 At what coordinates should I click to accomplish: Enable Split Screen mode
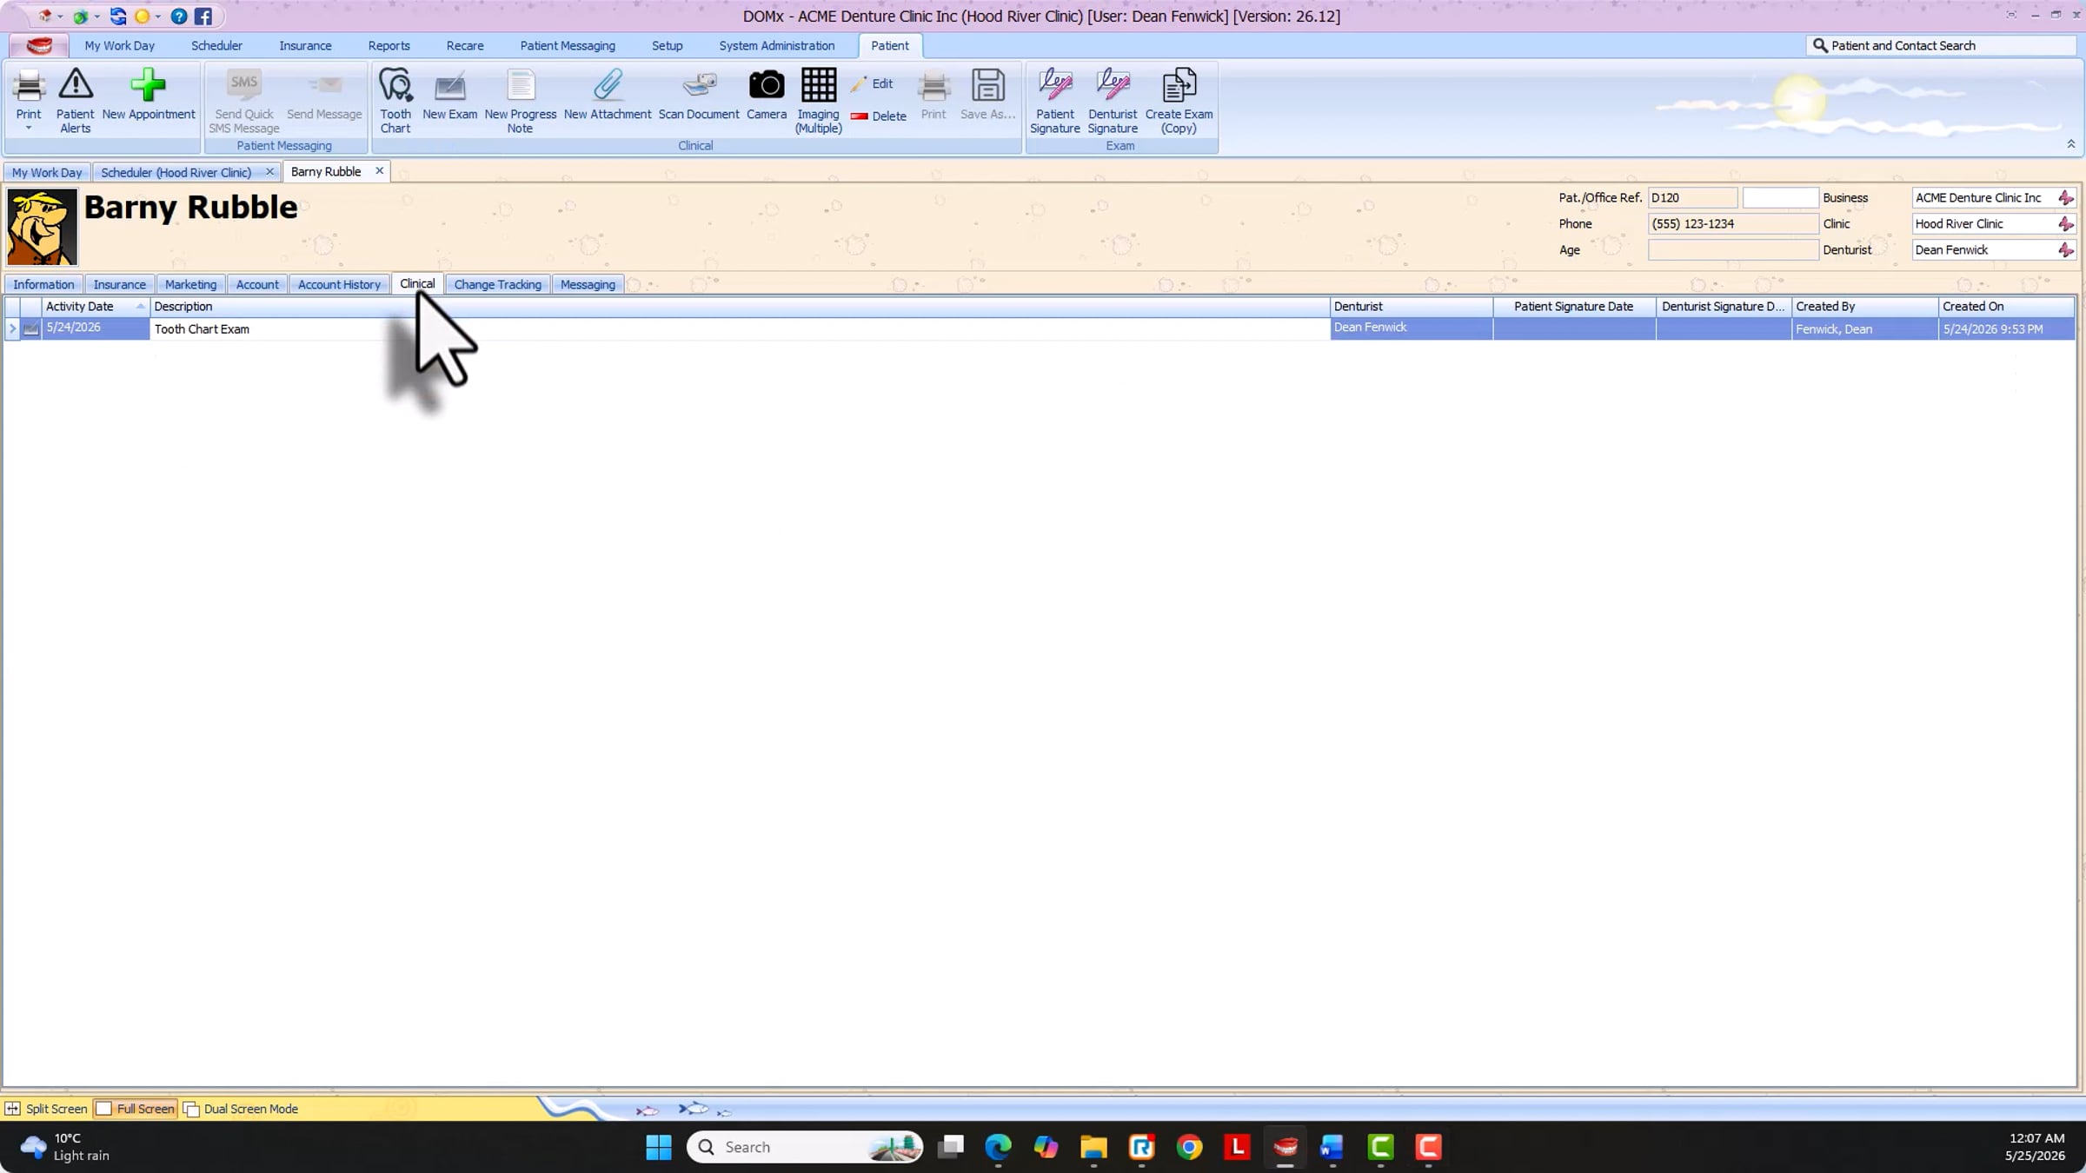pos(47,1109)
